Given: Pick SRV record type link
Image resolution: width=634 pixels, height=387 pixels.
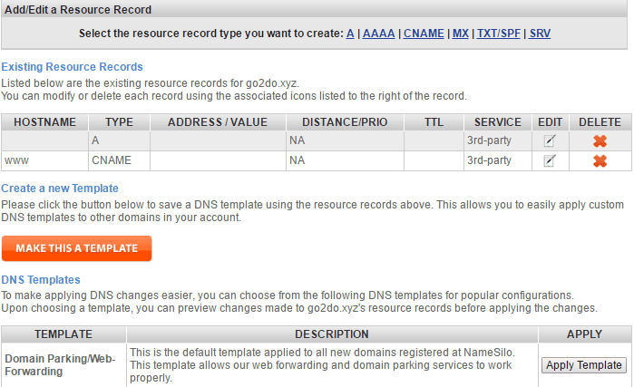Looking at the screenshot, I should pos(540,34).
